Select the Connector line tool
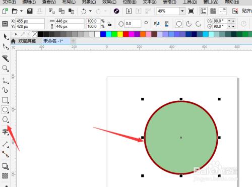 (5, 154)
